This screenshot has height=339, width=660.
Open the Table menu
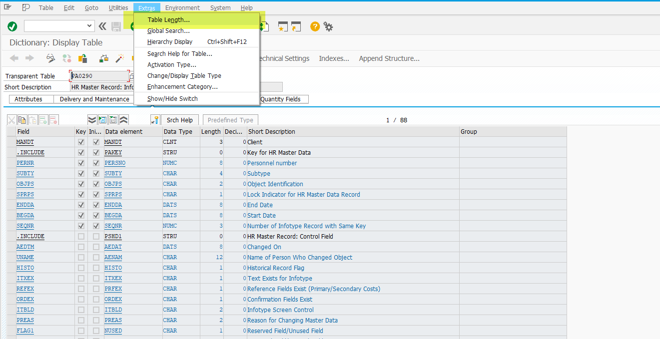46,8
